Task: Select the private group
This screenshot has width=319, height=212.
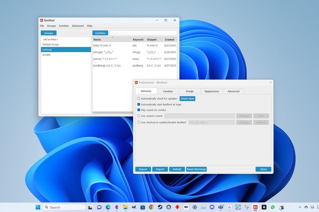Action: click(66, 55)
